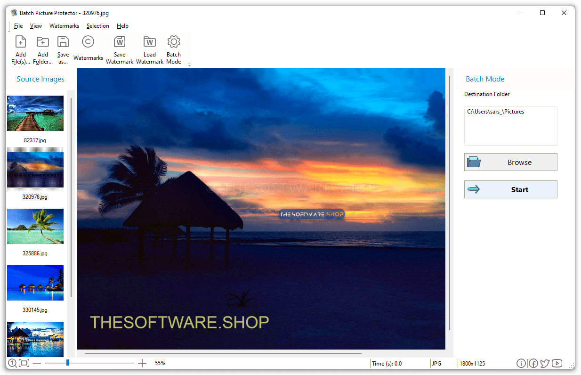This screenshot has width=581, height=375.
Task: Click the app icon in title bar
Action: click(14, 13)
